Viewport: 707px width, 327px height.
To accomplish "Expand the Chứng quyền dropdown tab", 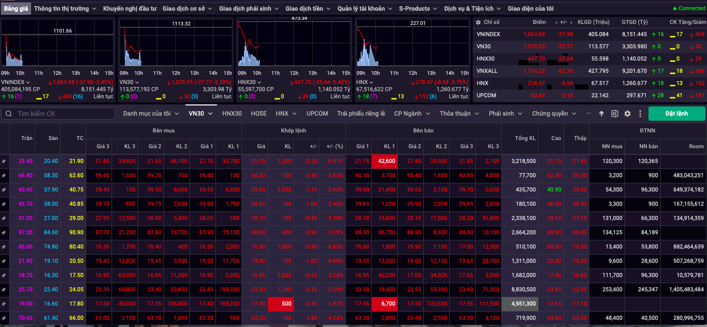I will [554, 114].
